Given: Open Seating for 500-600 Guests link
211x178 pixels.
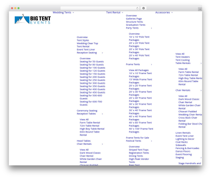Looking at the screenshot, I should (91, 97).
